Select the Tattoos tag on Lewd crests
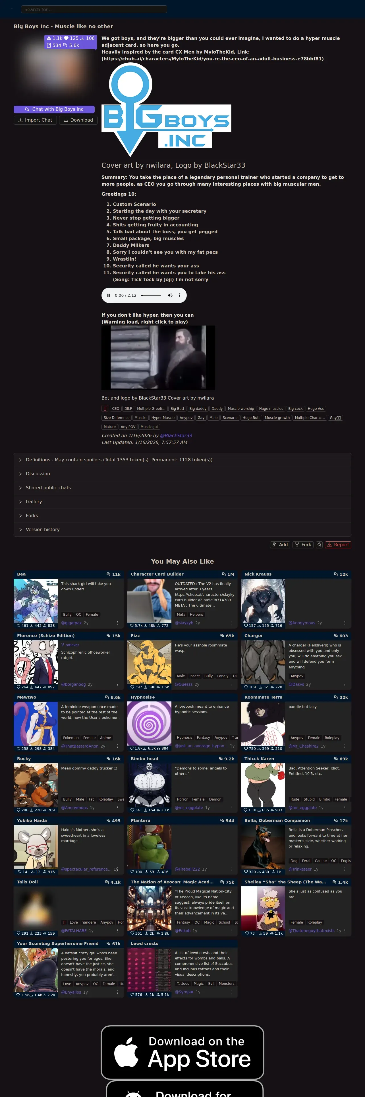Viewport: 365px width, 1097px height. pos(183,984)
